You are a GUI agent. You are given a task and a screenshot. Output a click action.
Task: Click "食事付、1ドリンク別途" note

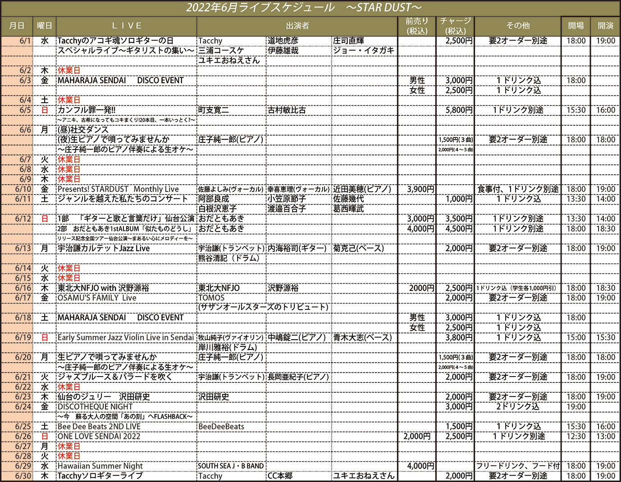(x=518, y=189)
